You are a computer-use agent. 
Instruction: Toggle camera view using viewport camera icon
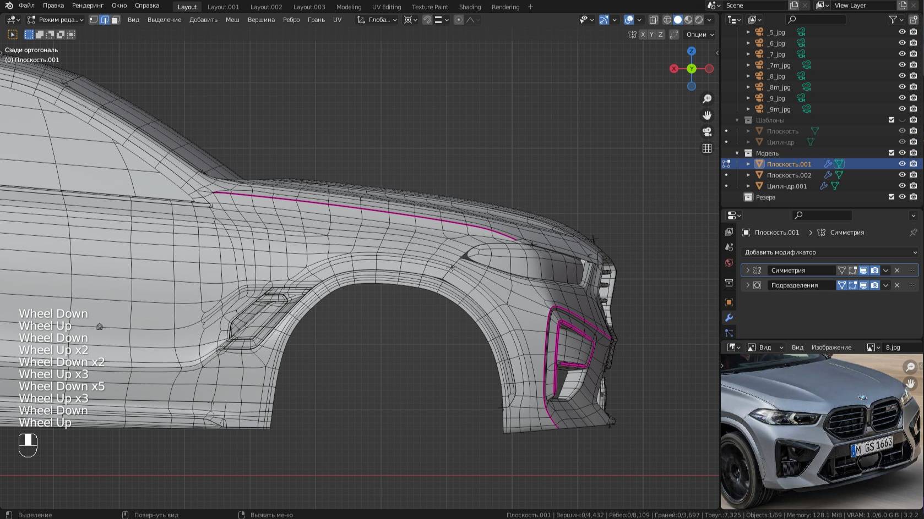click(x=706, y=132)
